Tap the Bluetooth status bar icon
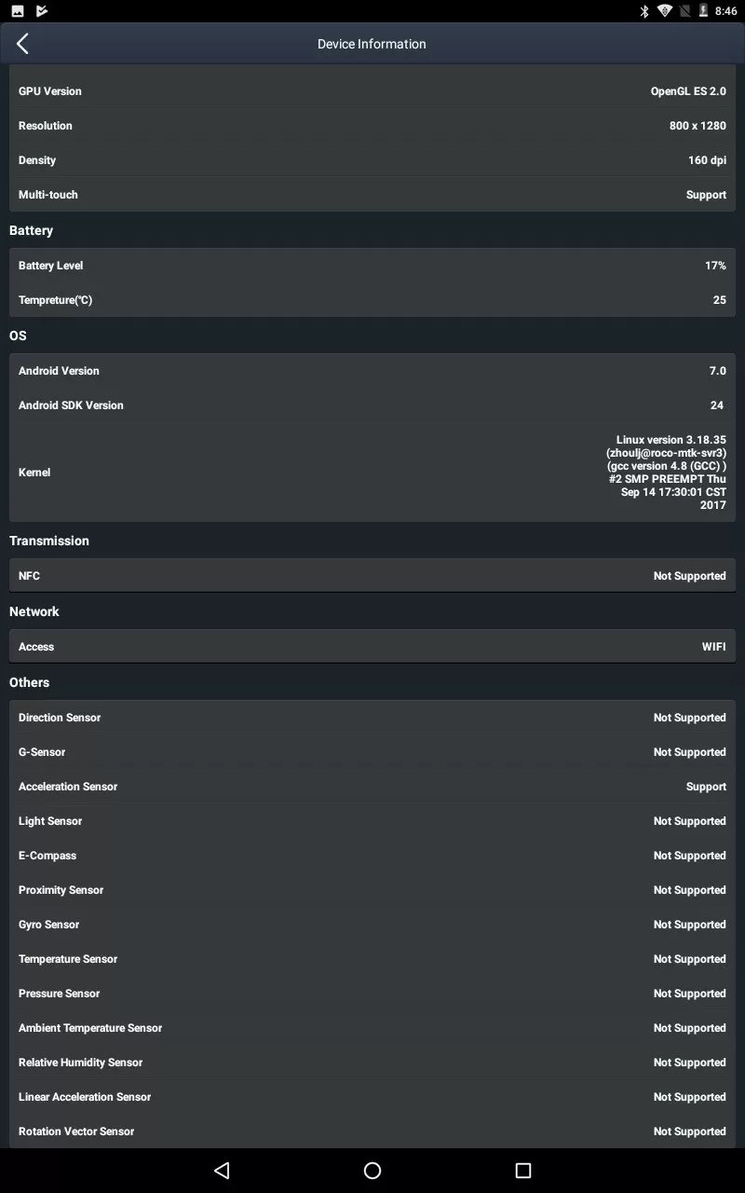The image size is (745, 1193). tap(643, 11)
